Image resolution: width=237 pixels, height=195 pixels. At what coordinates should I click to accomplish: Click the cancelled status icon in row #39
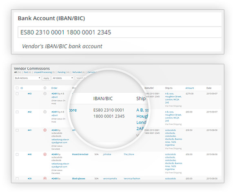pyautogui.click(x=45, y=178)
